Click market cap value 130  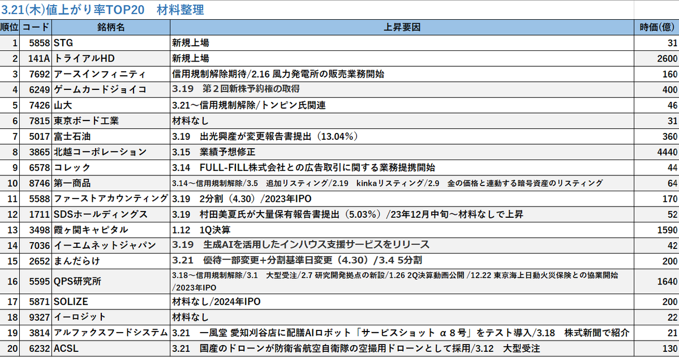pos(656,348)
